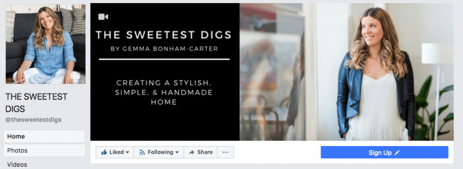Image resolution: width=463 pixels, height=169 pixels.
Task: Click the video camera icon on cover
Action: [x=103, y=17]
